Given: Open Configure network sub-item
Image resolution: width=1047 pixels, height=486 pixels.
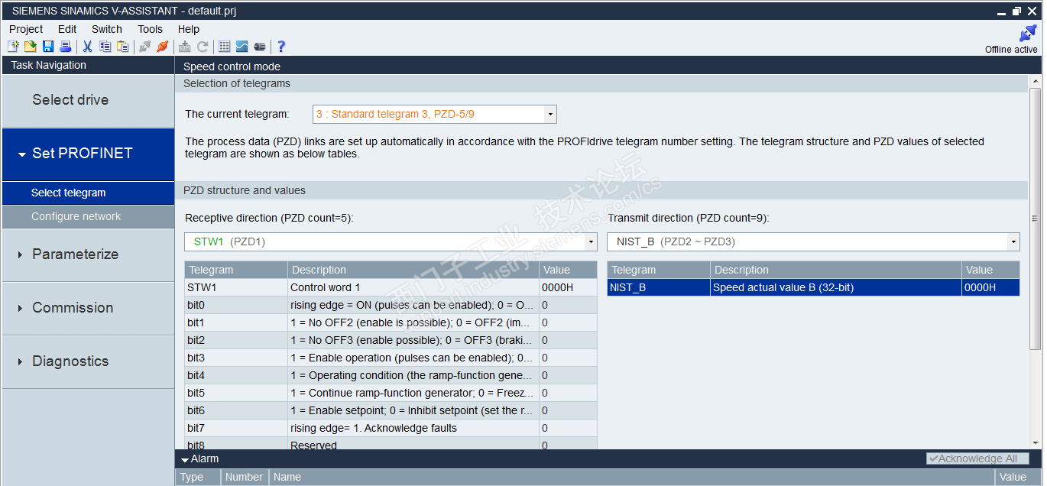Looking at the screenshot, I should [x=89, y=216].
